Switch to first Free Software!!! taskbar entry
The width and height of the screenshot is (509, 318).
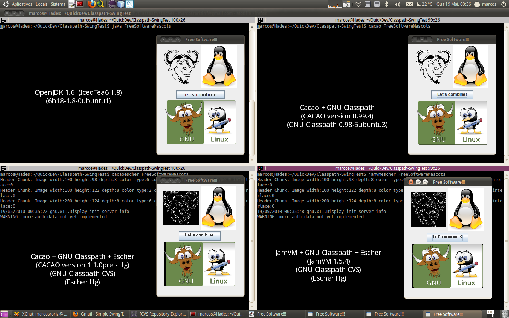[x=276, y=314]
